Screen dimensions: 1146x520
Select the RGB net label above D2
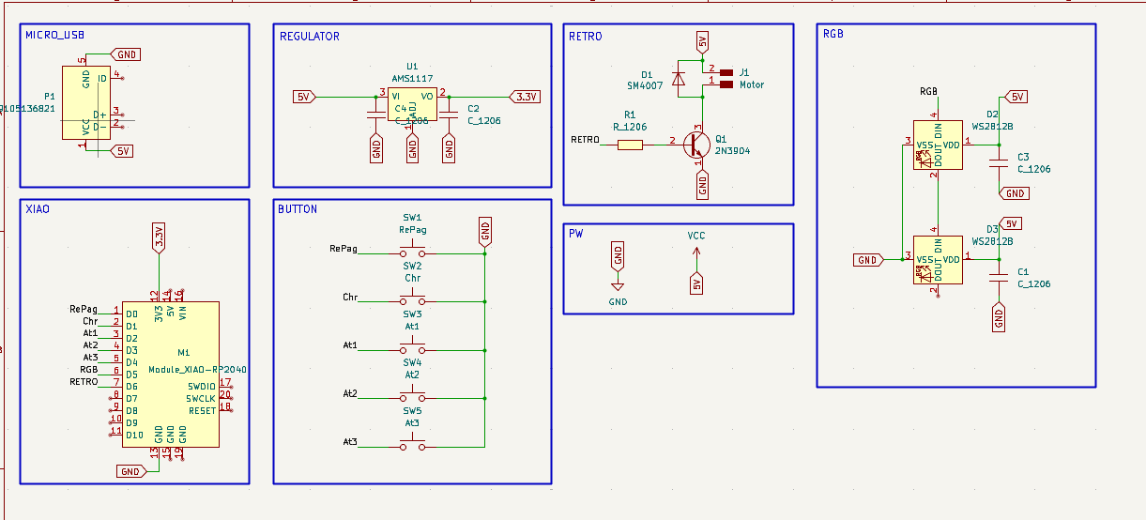[x=928, y=91]
